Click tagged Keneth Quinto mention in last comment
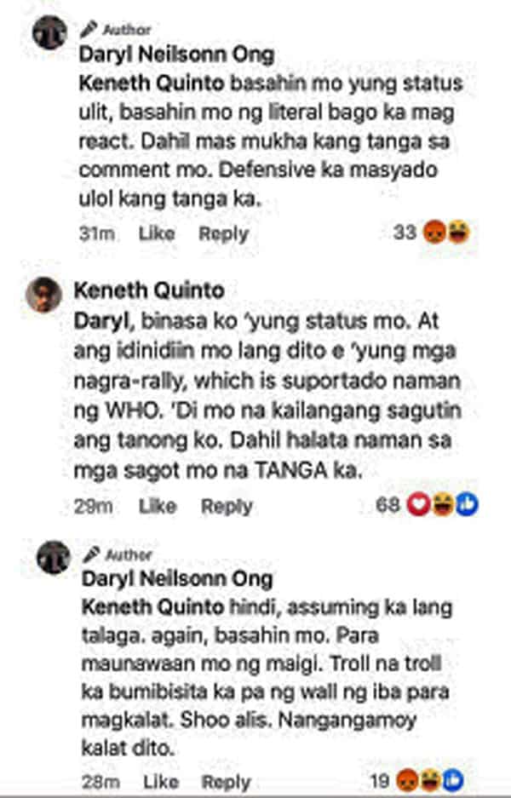 pos(152,606)
